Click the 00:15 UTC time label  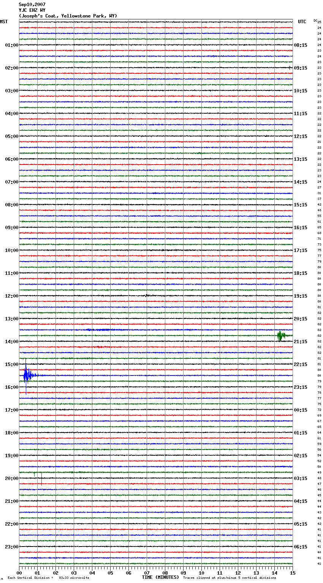(301, 410)
